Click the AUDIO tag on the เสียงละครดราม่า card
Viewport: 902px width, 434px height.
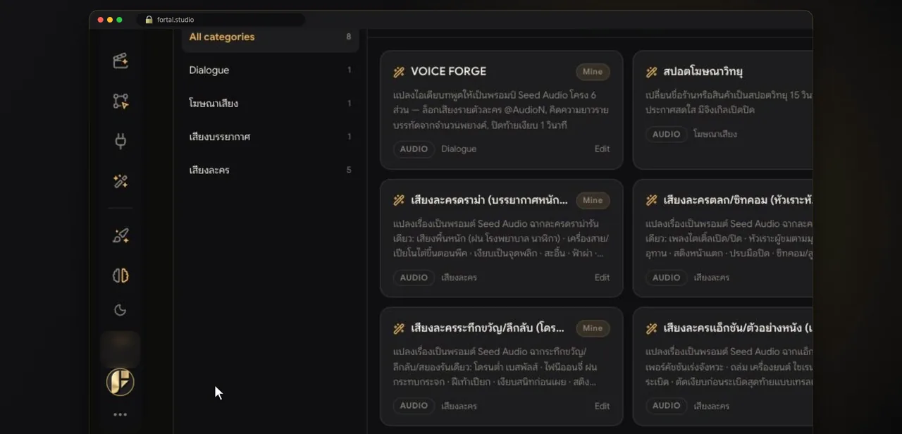coord(414,278)
